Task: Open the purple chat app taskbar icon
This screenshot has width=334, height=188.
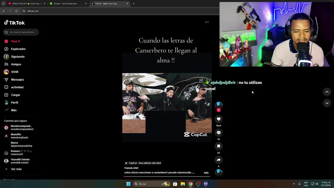Action: tap(206, 184)
